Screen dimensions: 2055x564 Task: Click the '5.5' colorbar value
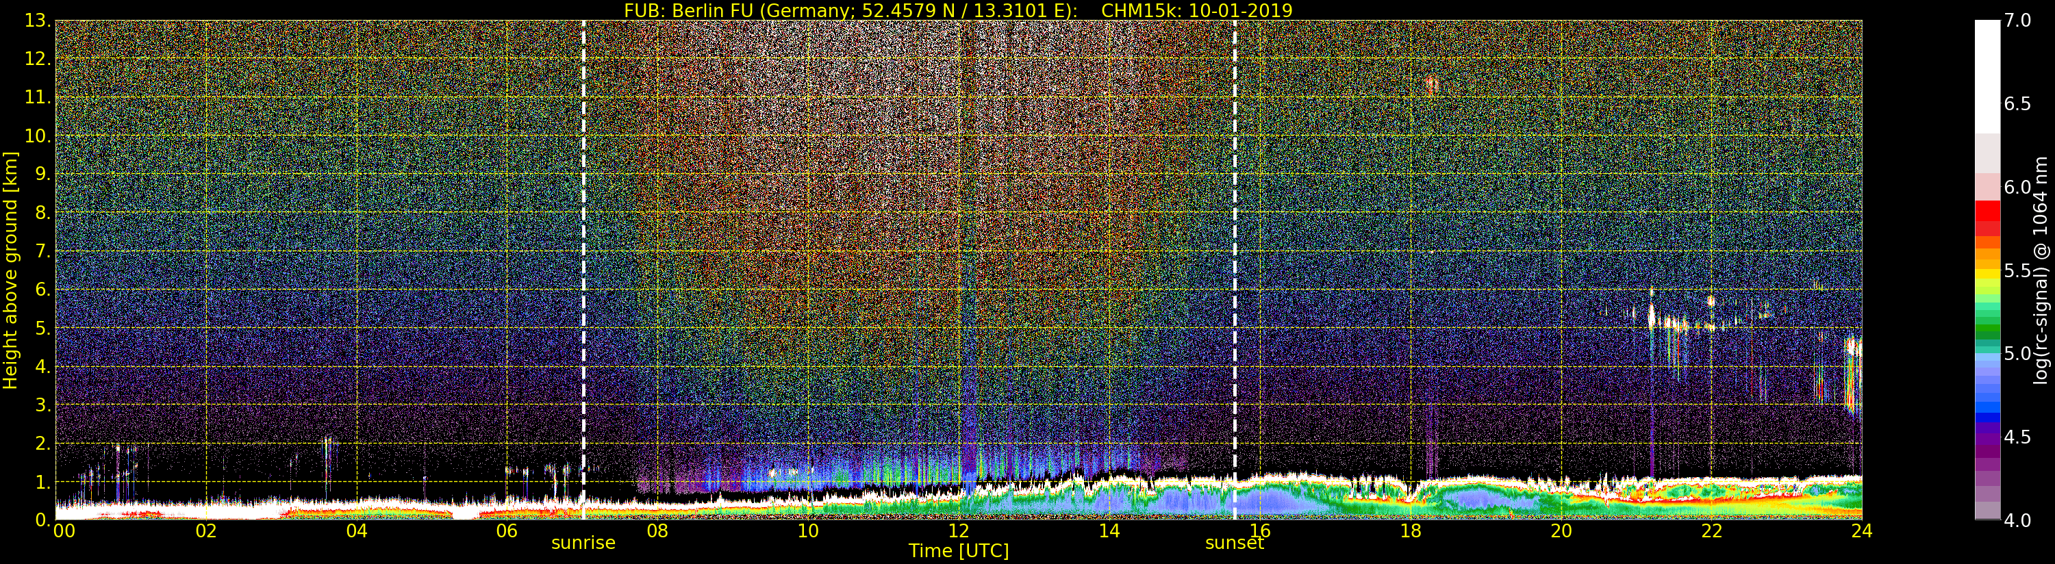[2017, 270]
